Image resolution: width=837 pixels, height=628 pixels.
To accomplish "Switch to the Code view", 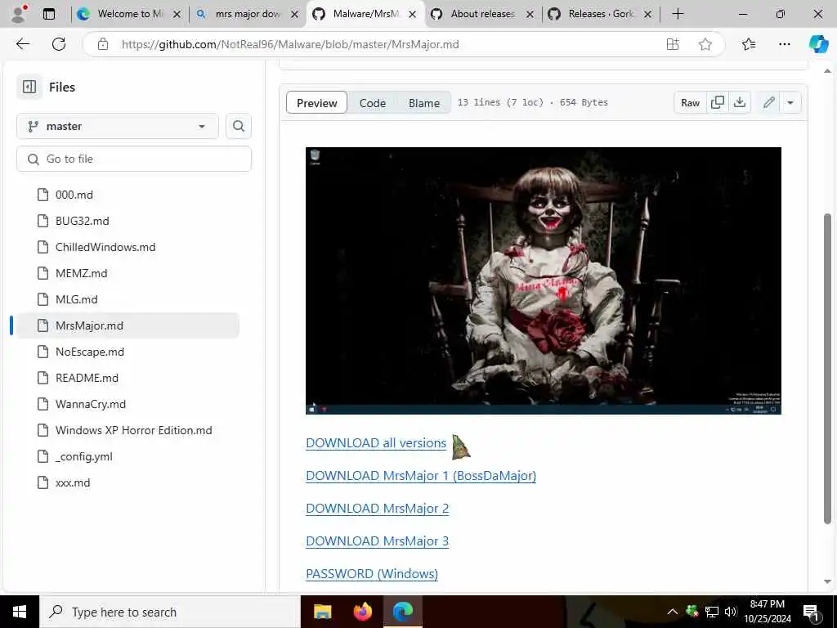I will pos(373,102).
